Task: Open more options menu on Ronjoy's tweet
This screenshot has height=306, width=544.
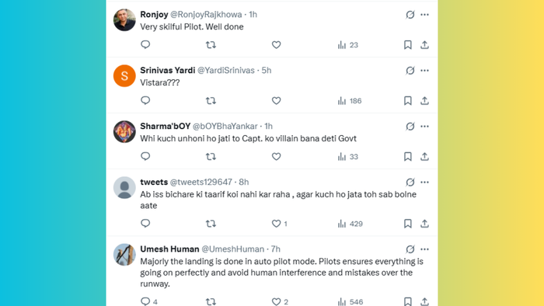Action: pyautogui.click(x=424, y=15)
